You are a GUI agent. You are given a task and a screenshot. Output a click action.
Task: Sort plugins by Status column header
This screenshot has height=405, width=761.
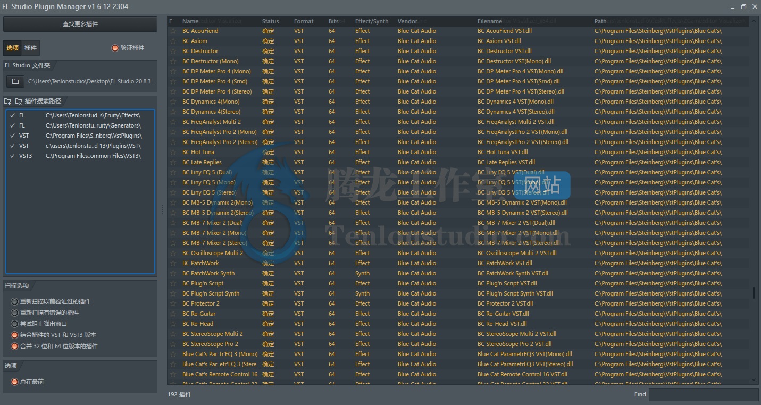click(x=270, y=21)
